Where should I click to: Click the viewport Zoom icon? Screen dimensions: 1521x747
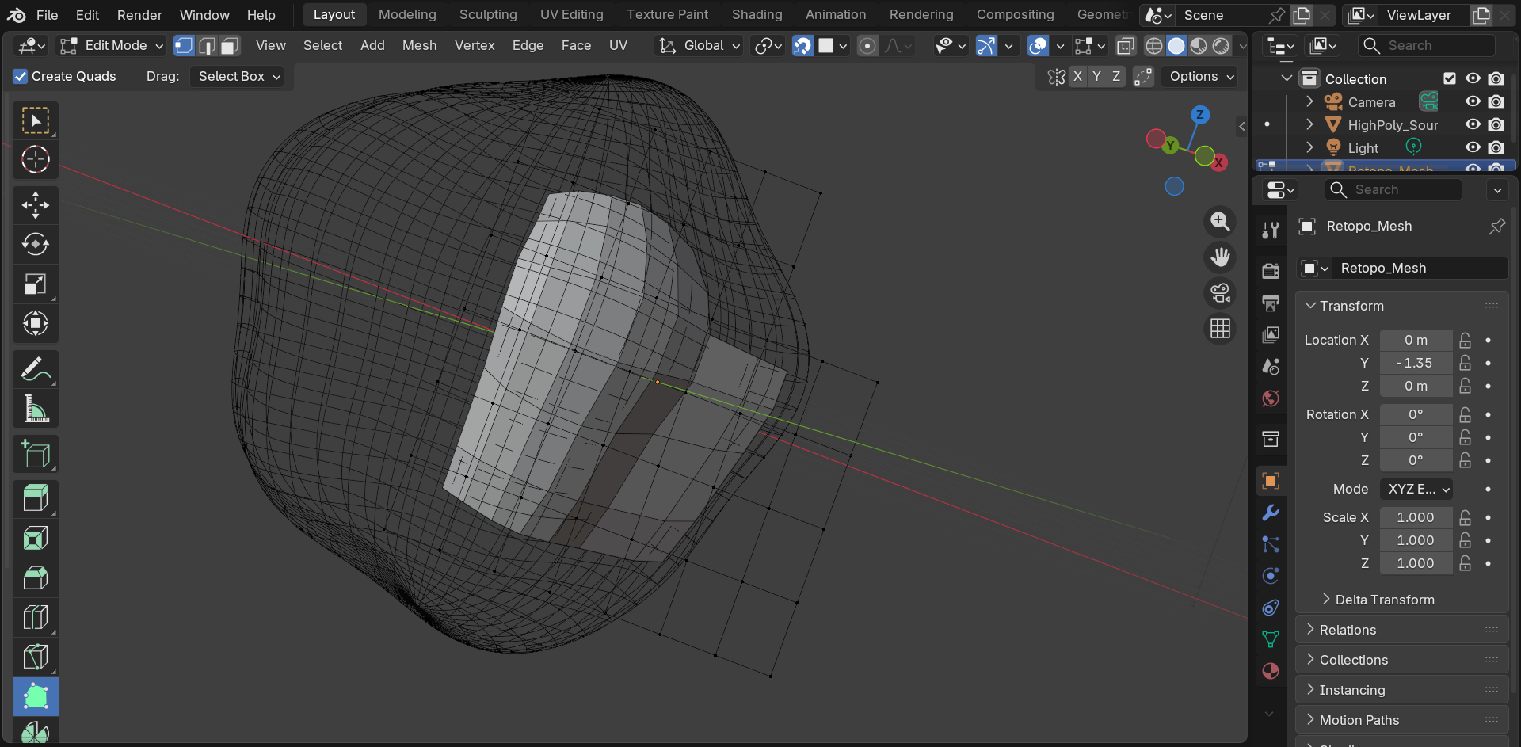(x=1220, y=222)
